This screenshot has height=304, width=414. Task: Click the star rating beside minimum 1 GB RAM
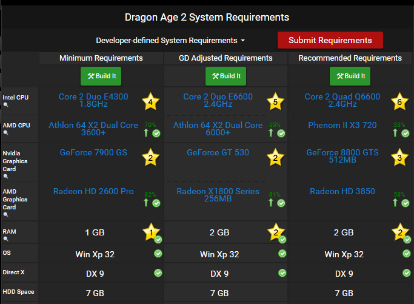(151, 232)
